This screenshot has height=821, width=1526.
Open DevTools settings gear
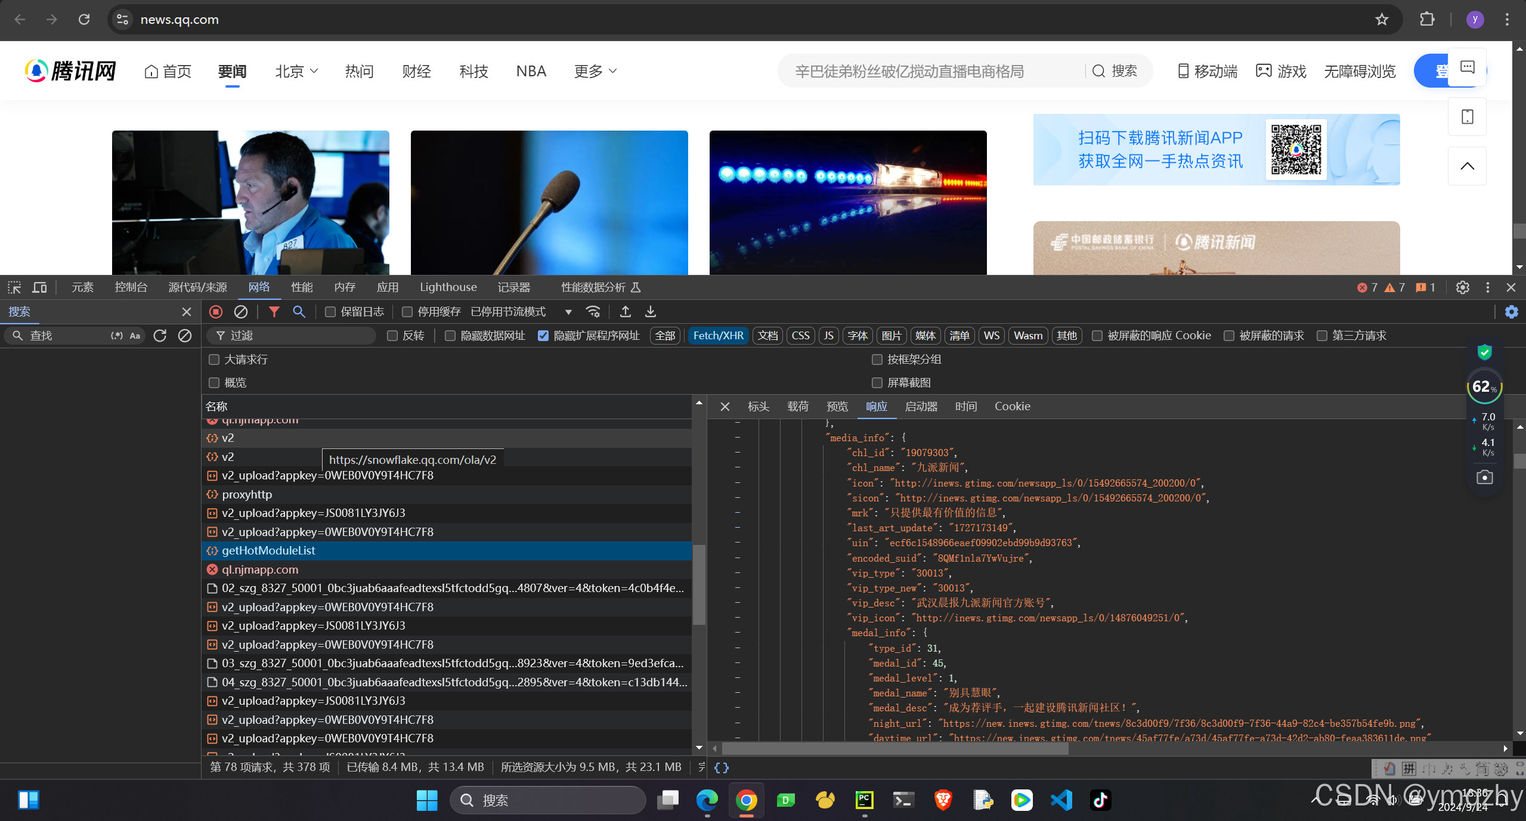click(x=1462, y=287)
